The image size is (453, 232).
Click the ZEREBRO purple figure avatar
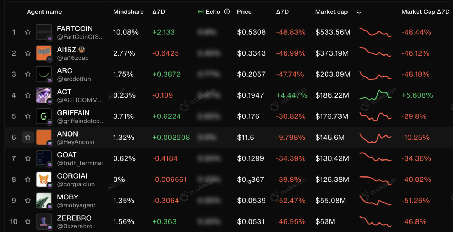click(44, 221)
